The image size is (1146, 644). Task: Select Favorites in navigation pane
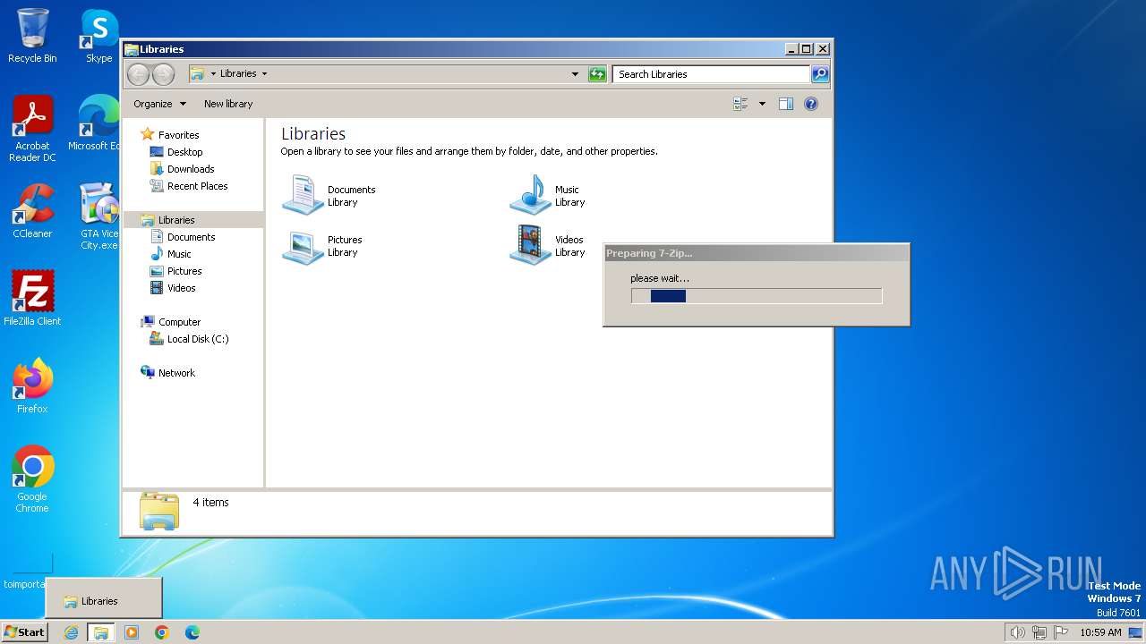[178, 135]
